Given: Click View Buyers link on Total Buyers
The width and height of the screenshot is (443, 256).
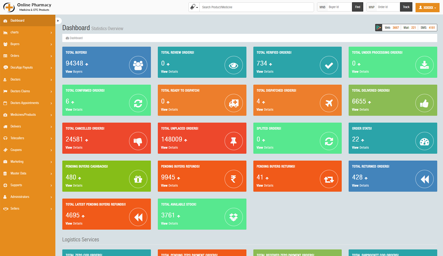Looking at the screenshot, I should [74, 72].
